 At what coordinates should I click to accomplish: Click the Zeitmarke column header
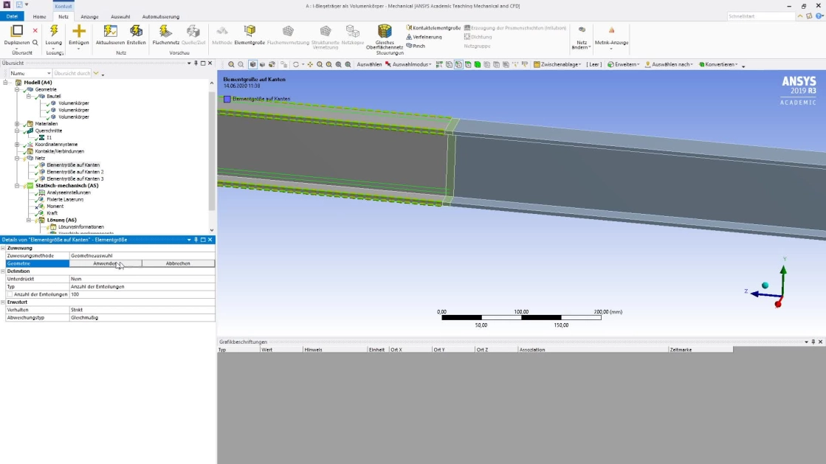pos(701,350)
